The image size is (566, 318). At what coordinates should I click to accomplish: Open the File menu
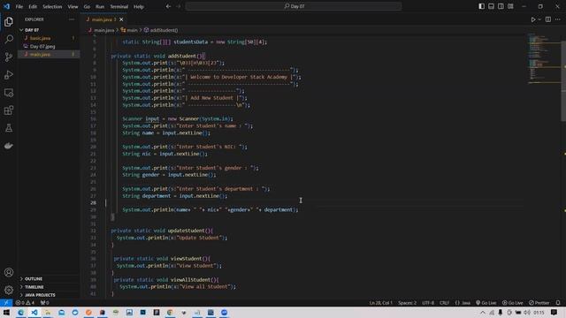click(19, 6)
